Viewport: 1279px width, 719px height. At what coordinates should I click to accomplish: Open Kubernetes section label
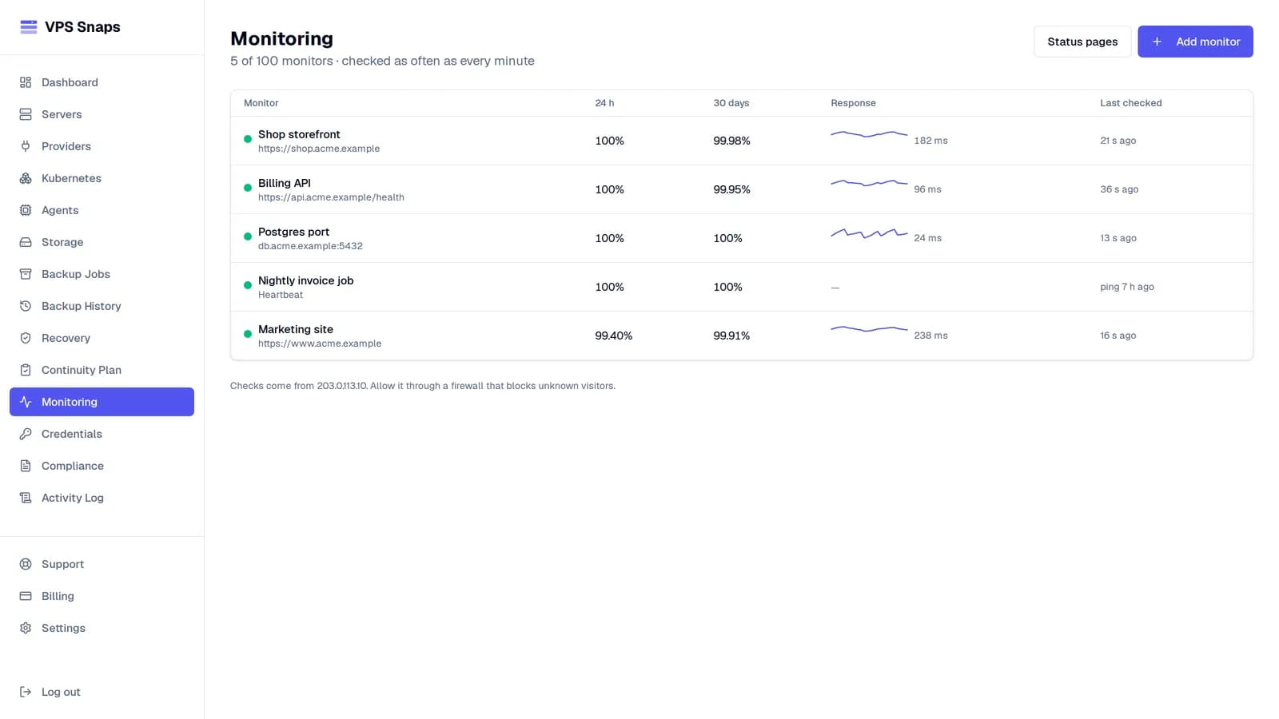(x=71, y=178)
